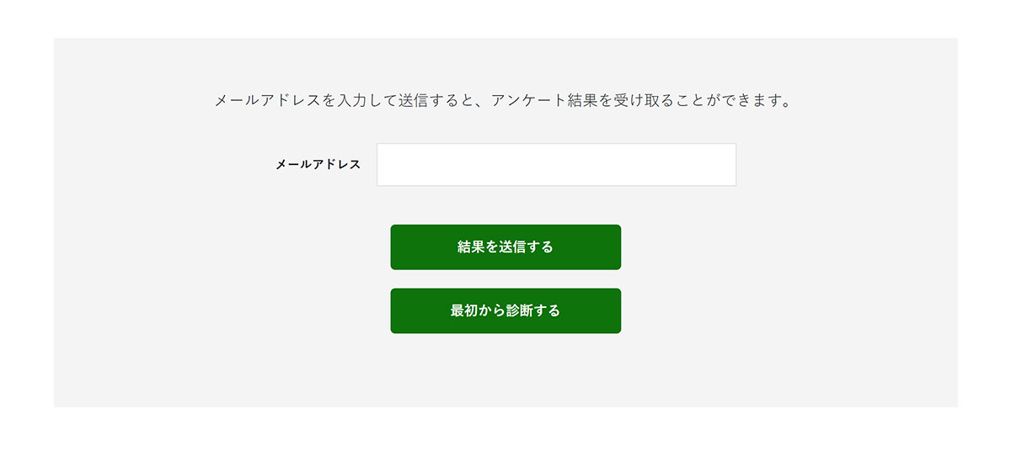The width and height of the screenshot is (1011, 451).
Task: Click inside the email entry box
Action: pos(556,164)
